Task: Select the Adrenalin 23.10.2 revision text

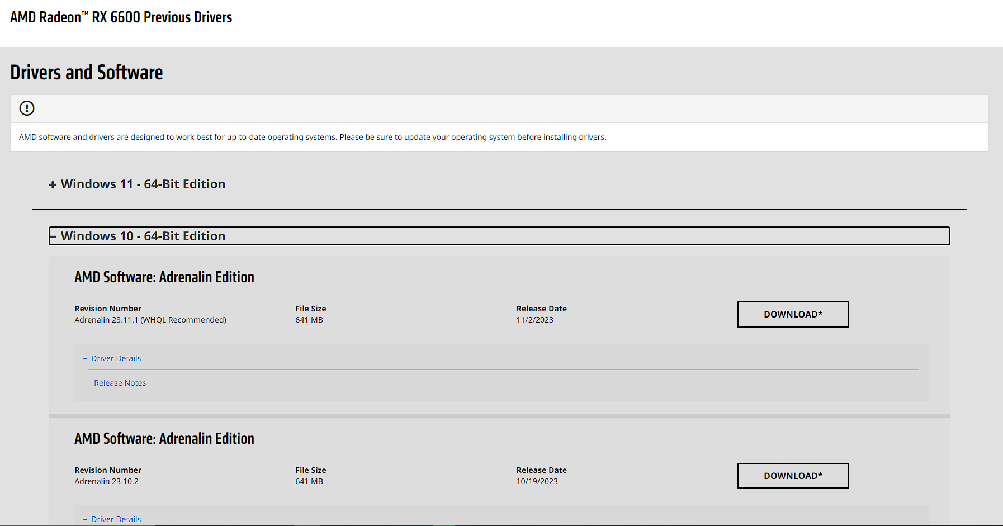Action: tap(106, 481)
